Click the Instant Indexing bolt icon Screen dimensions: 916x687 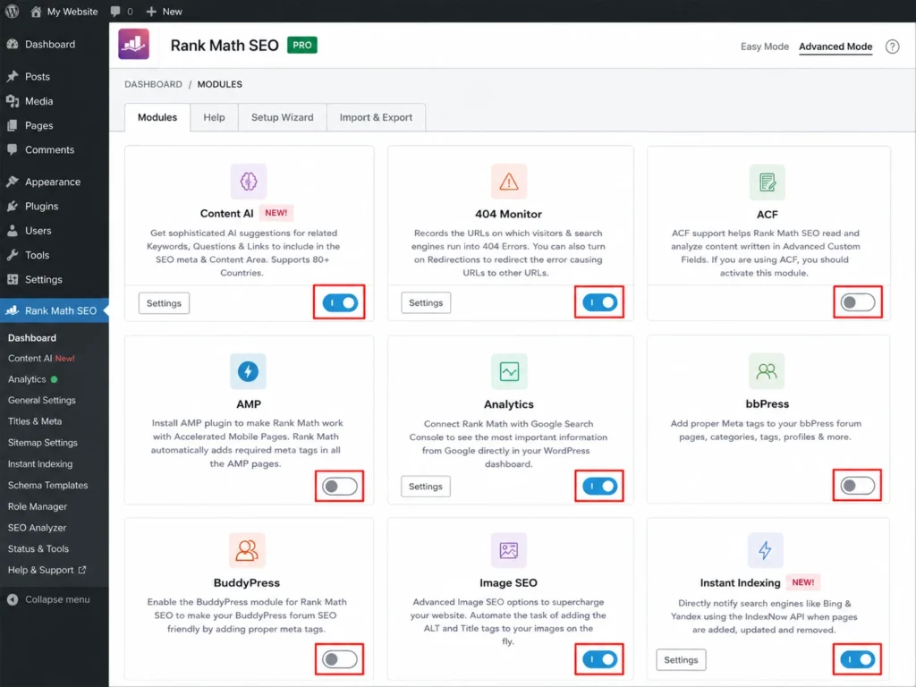pyautogui.click(x=765, y=550)
